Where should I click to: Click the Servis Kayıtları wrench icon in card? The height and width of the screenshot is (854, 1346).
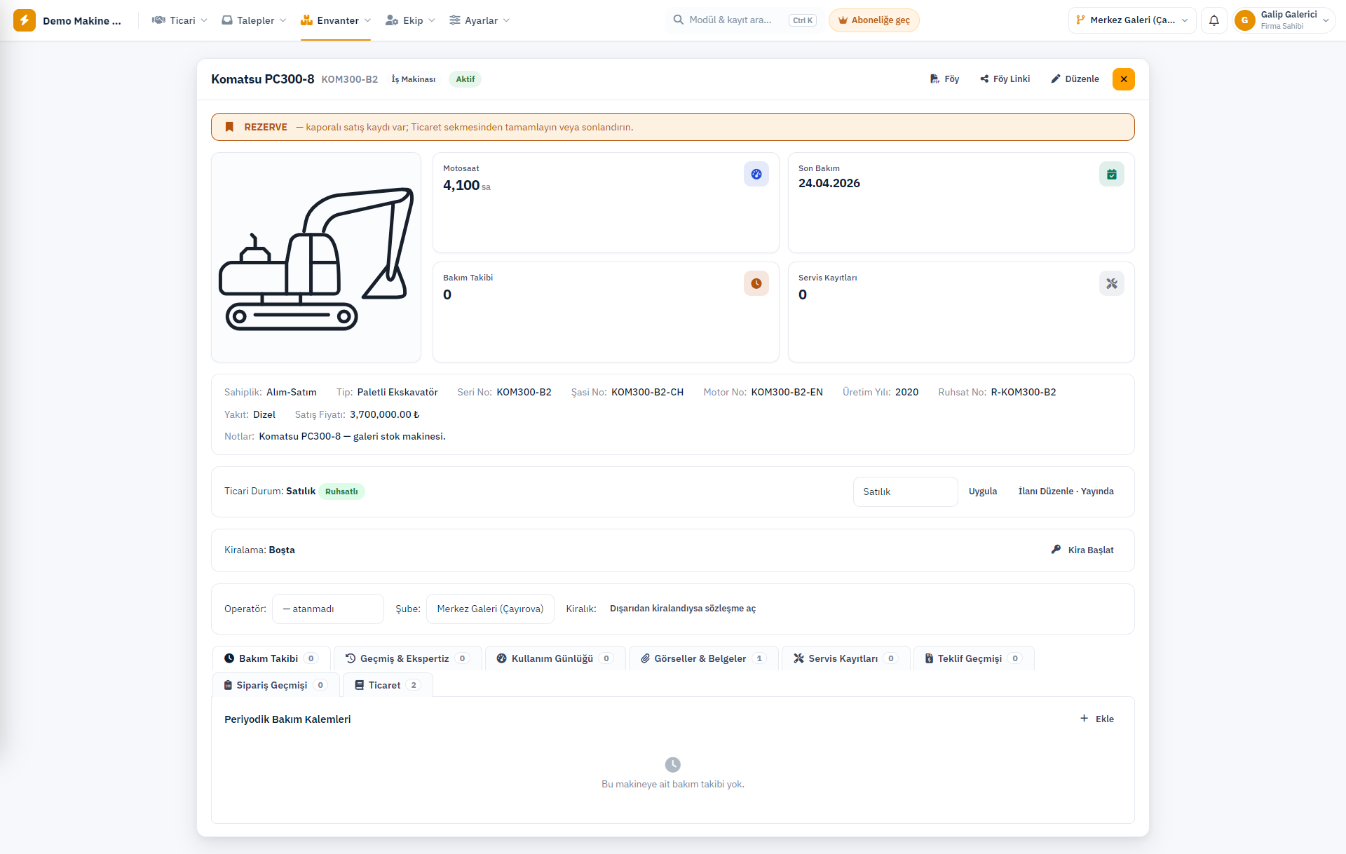(x=1112, y=283)
